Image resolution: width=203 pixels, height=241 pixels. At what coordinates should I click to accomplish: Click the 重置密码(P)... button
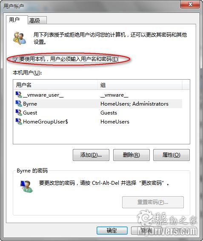pyautogui.click(x=153, y=202)
